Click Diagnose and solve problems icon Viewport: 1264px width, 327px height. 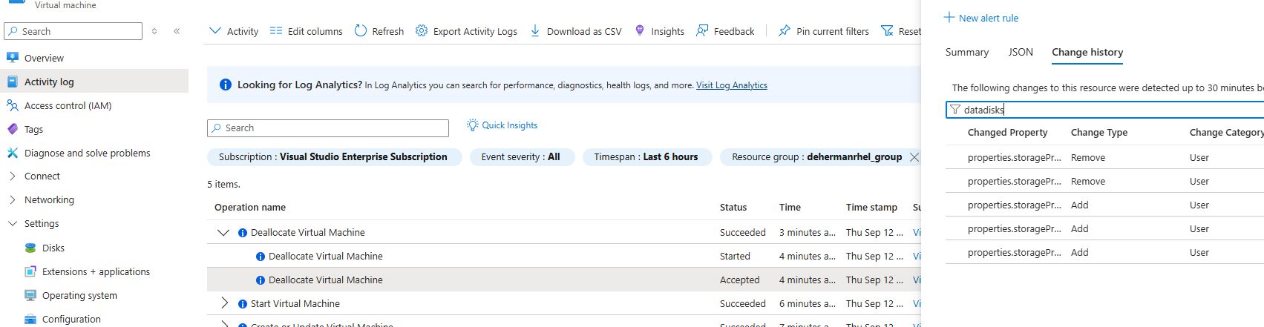[12, 153]
